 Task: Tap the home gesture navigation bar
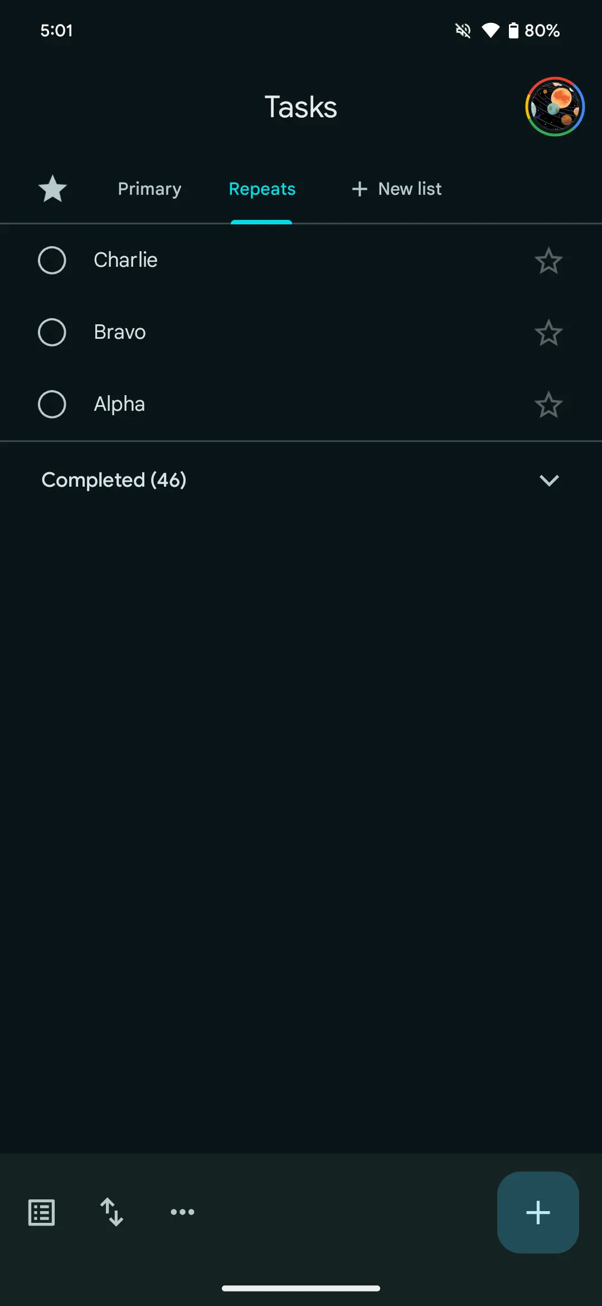coord(301,1288)
